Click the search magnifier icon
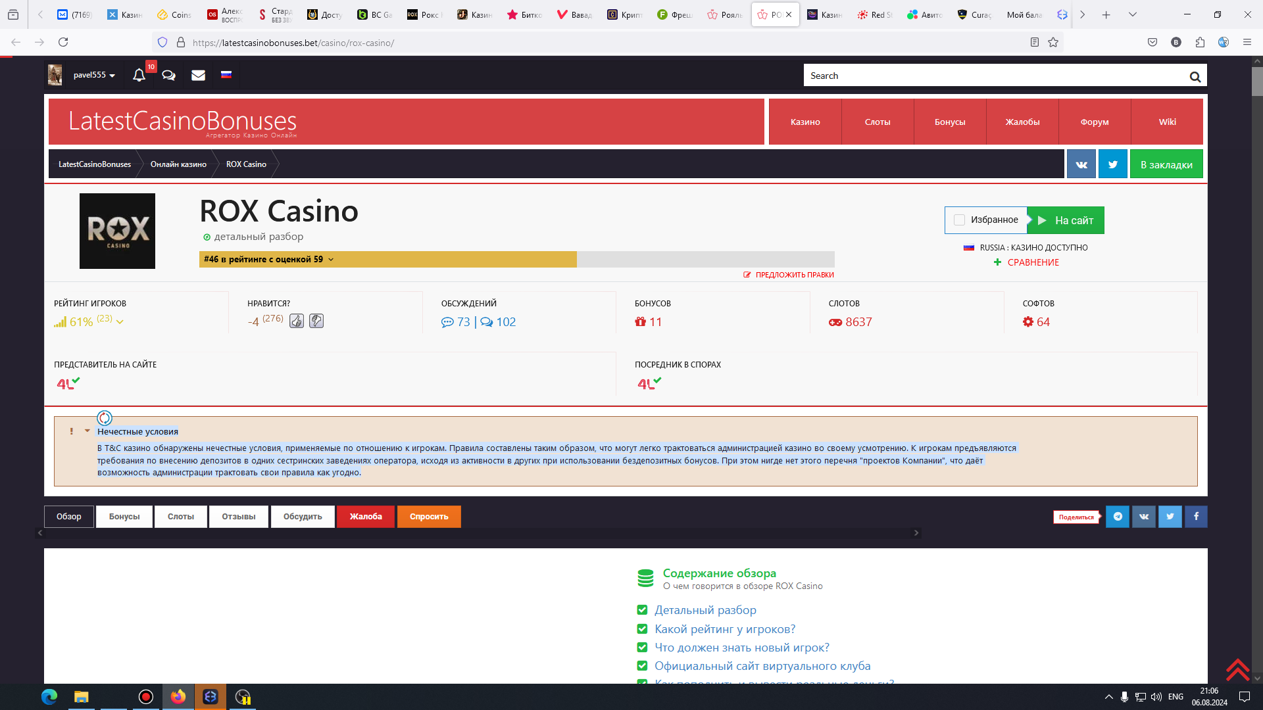The height and width of the screenshot is (710, 1263). [x=1195, y=76]
